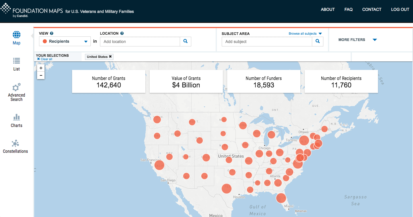Select the Louisiana map bubble
The image size is (413, 217).
tap(250, 190)
